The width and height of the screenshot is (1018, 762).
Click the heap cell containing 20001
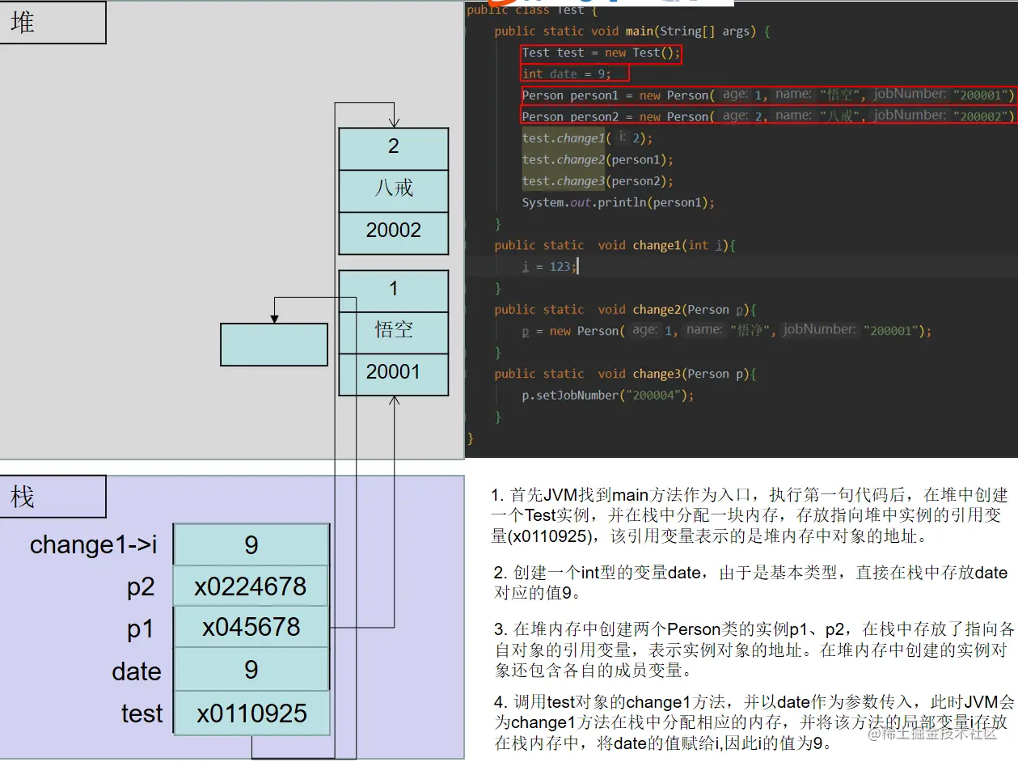[x=393, y=372]
